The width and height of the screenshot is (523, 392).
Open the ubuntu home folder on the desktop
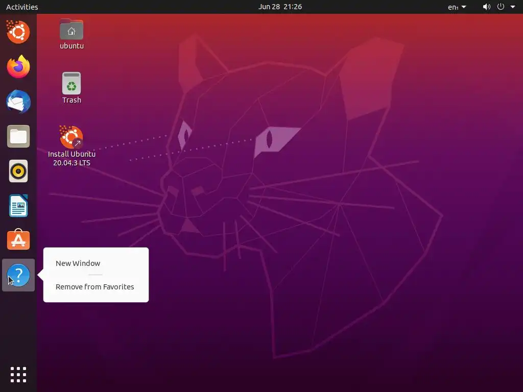[72, 34]
